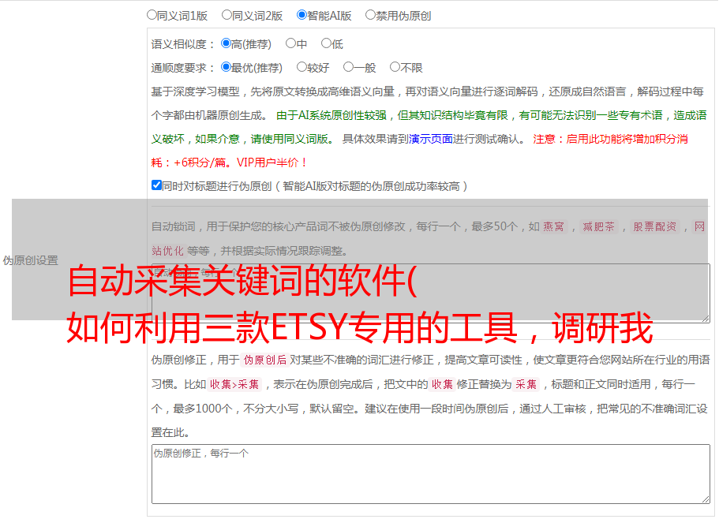This screenshot has width=719, height=519.
Task: Click the 燕窝 example tag
Action: [553, 226]
